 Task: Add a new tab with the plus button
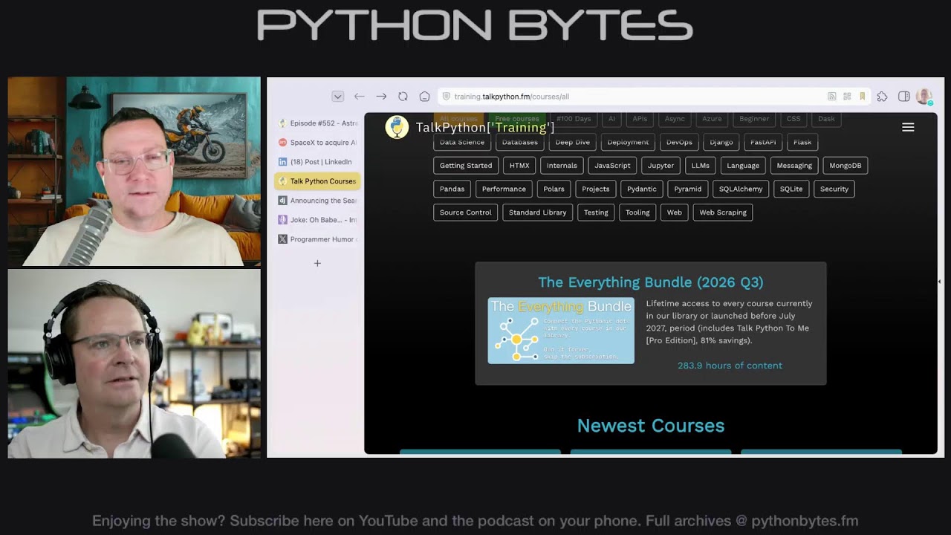317,263
